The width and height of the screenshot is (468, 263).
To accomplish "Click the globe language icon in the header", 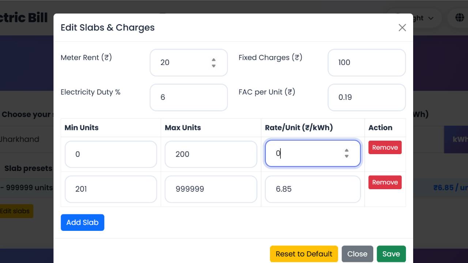I will point(459,17).
